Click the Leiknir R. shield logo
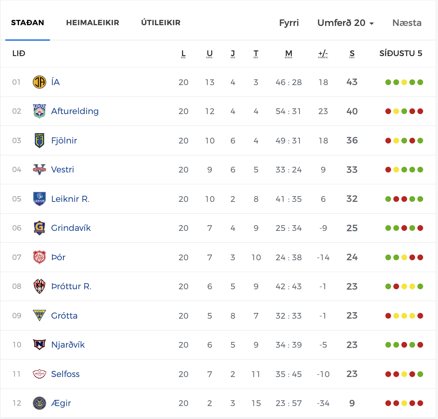This screenshot has height=419, width=438. click(x=39, y=199)
